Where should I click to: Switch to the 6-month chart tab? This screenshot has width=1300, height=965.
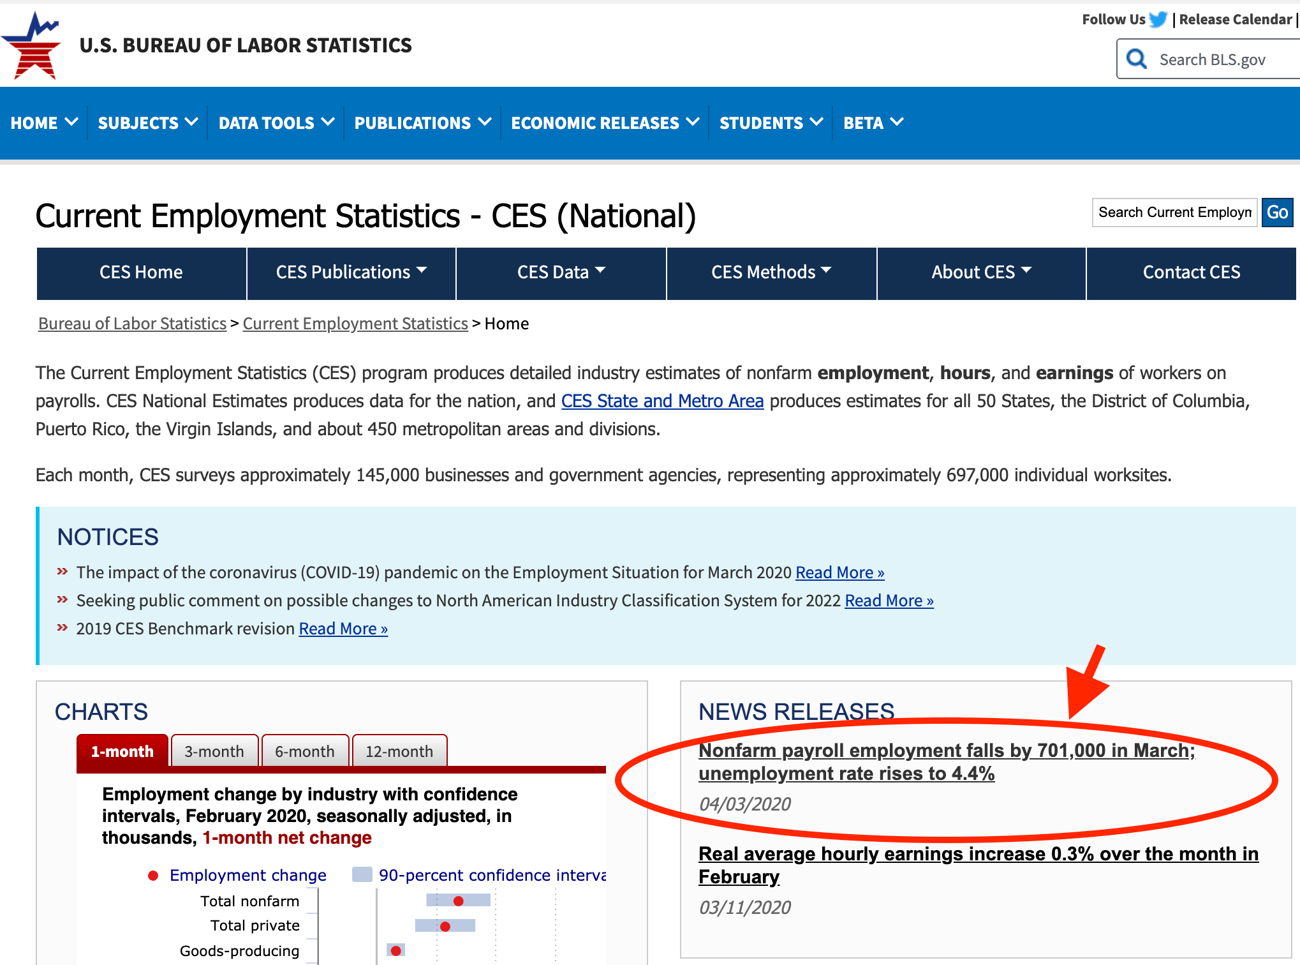coord(305,751)
